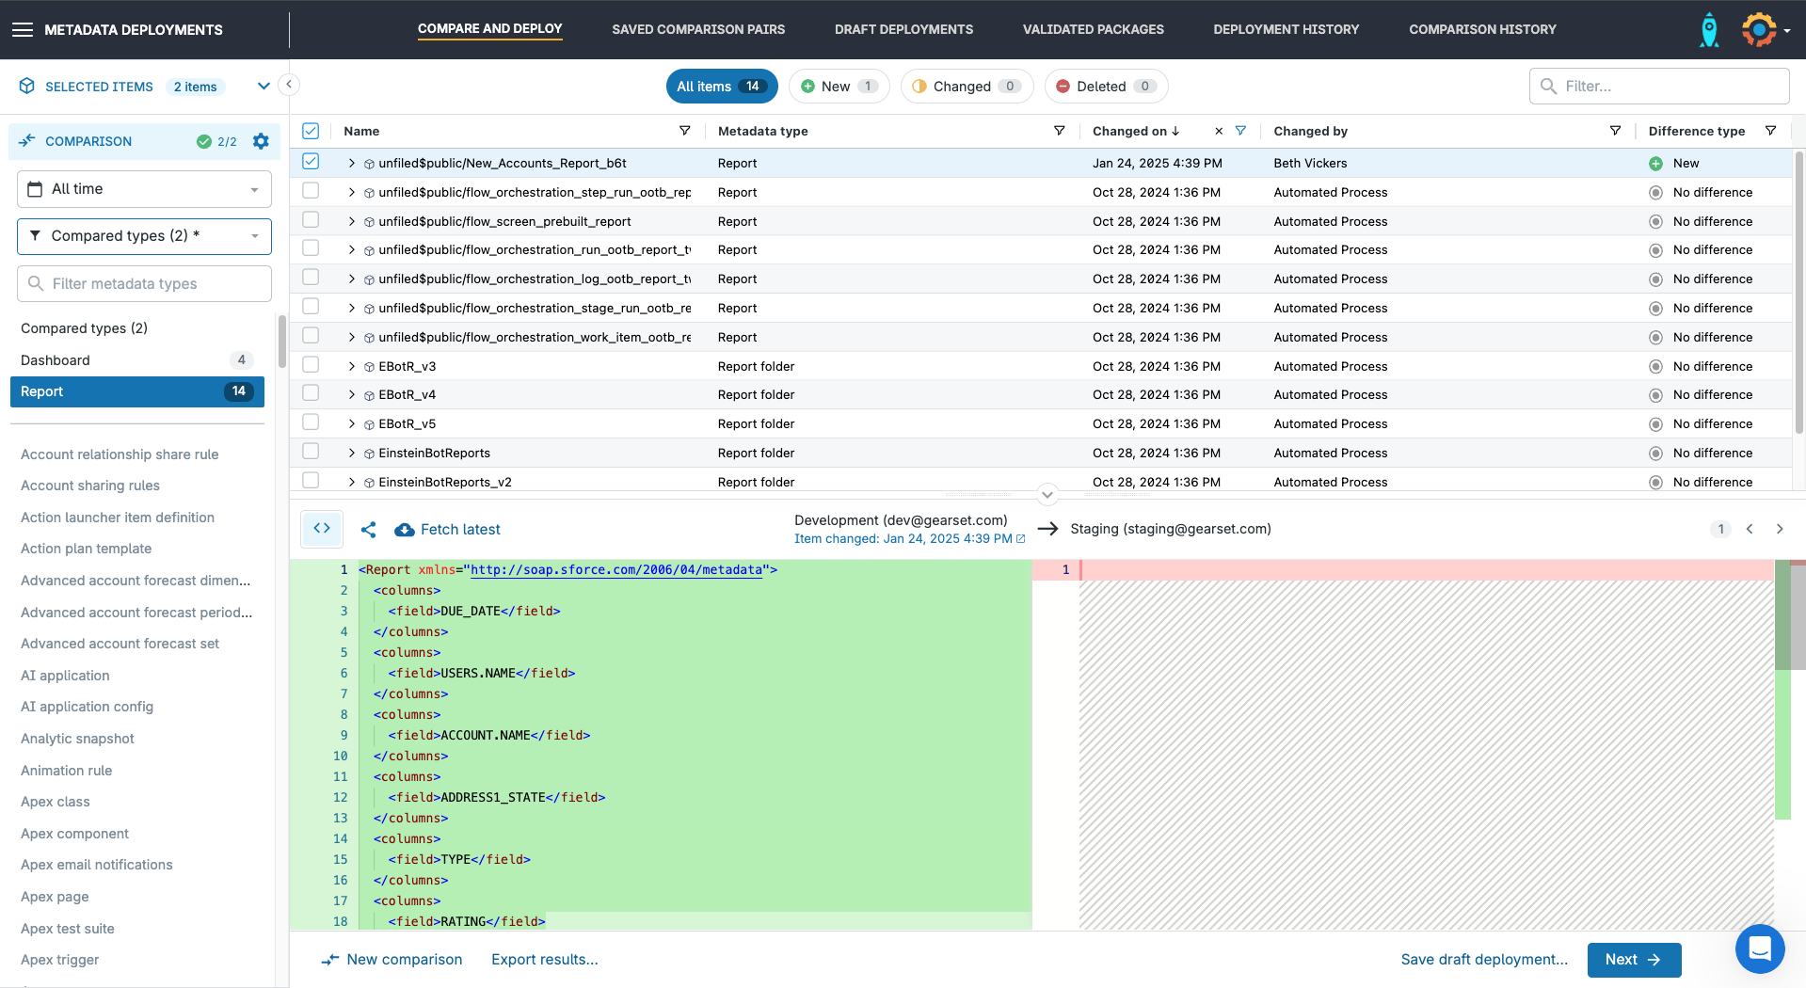
Task: Click the share icon in diff toolbar
Action: [368, 530]
